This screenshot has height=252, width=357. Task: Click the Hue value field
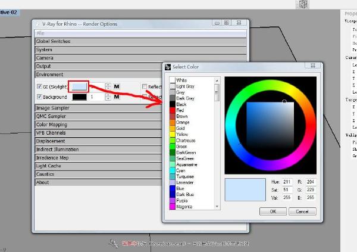[287, 182]
